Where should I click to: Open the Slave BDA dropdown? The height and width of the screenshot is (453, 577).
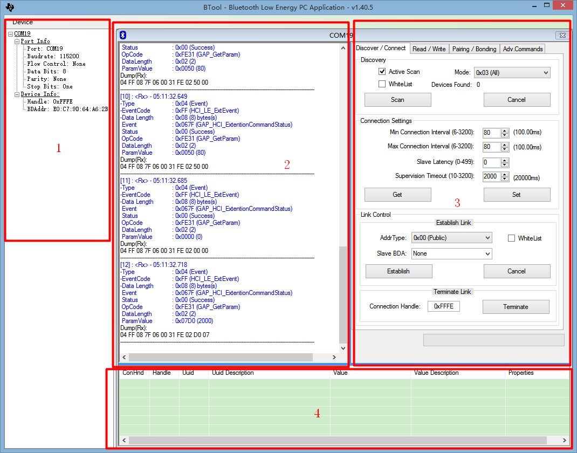(451, 253)
